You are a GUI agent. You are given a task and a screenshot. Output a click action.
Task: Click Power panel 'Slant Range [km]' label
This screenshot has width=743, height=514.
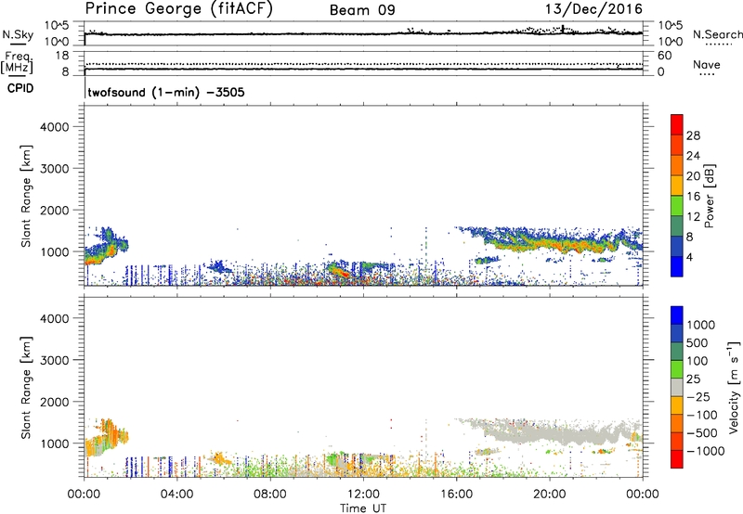coord(26,196)
